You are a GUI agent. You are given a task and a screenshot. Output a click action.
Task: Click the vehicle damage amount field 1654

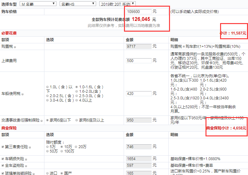(x=139, y=159)
